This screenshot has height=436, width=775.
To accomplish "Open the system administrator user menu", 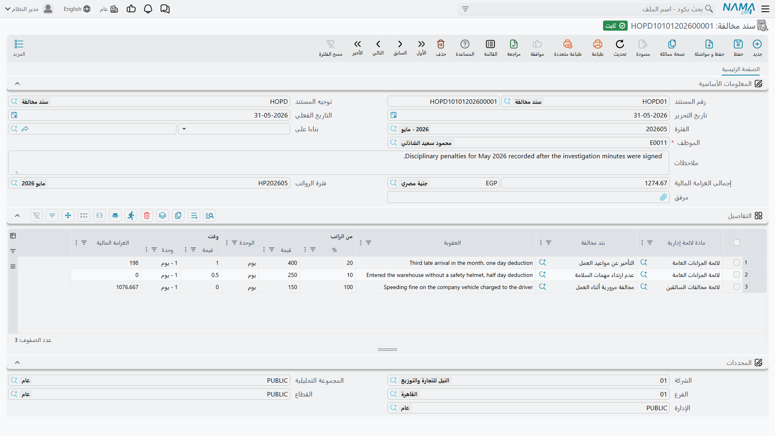I will (x=29, y=9).
